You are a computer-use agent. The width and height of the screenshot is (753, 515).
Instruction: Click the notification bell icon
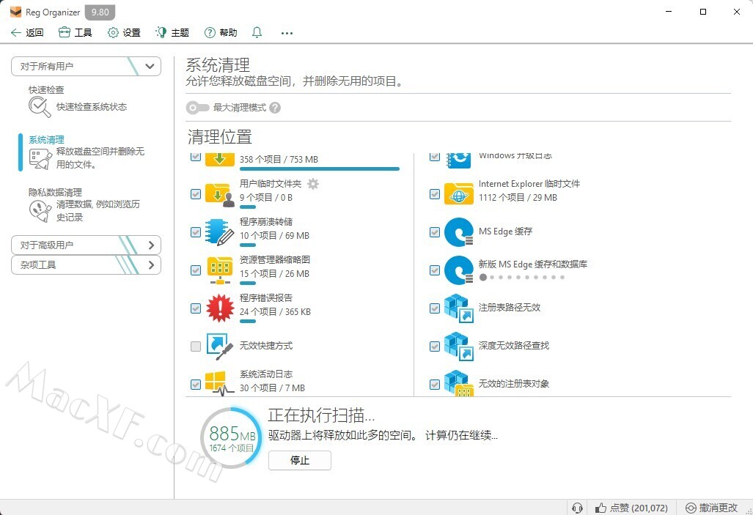pyautogui.click(x=257, y=33)
